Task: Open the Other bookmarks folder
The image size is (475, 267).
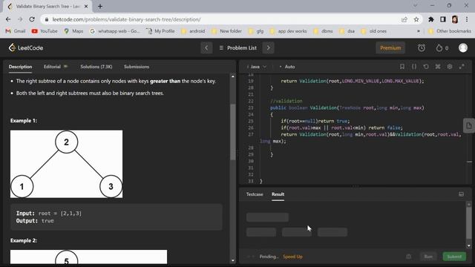Action: click(450, 31)
